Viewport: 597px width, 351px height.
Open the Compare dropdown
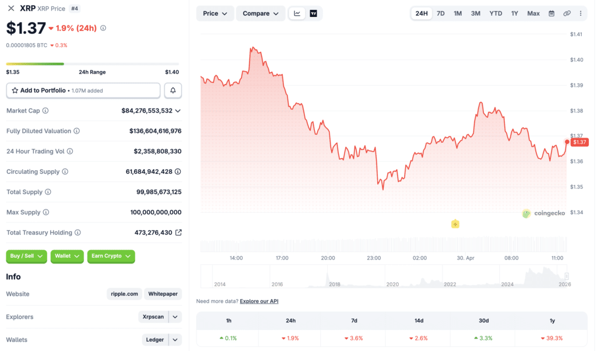(261, 13)
